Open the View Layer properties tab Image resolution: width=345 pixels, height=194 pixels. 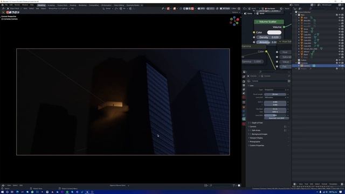coord(244,89)
